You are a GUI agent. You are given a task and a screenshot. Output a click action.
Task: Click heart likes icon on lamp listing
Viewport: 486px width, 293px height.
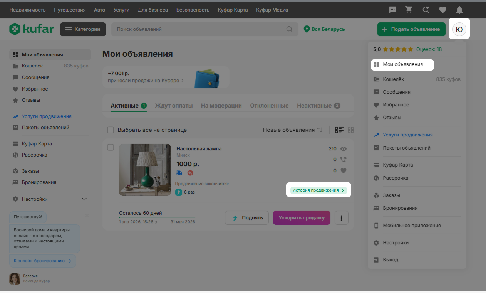click(x=344, y=170)
